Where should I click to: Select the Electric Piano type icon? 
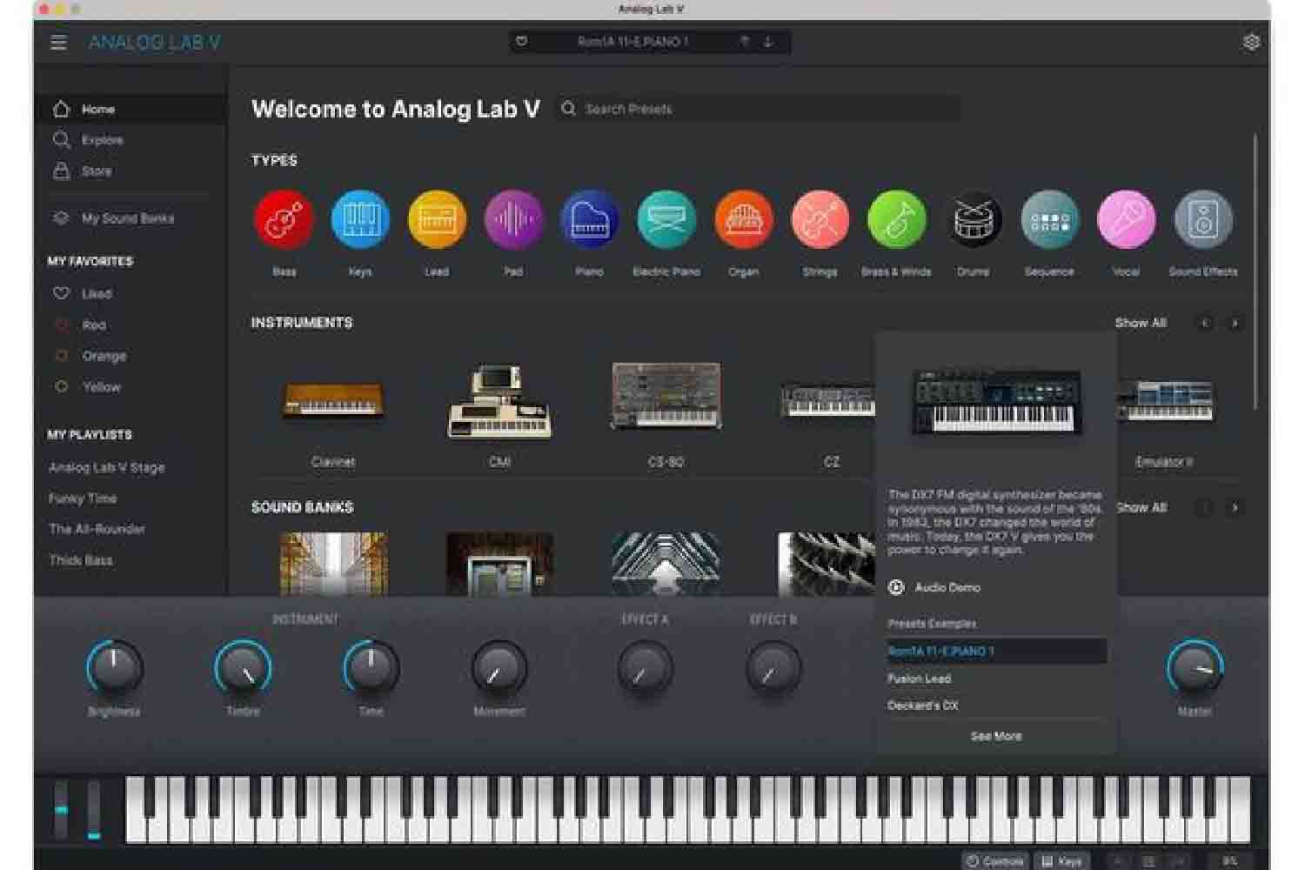666,219
